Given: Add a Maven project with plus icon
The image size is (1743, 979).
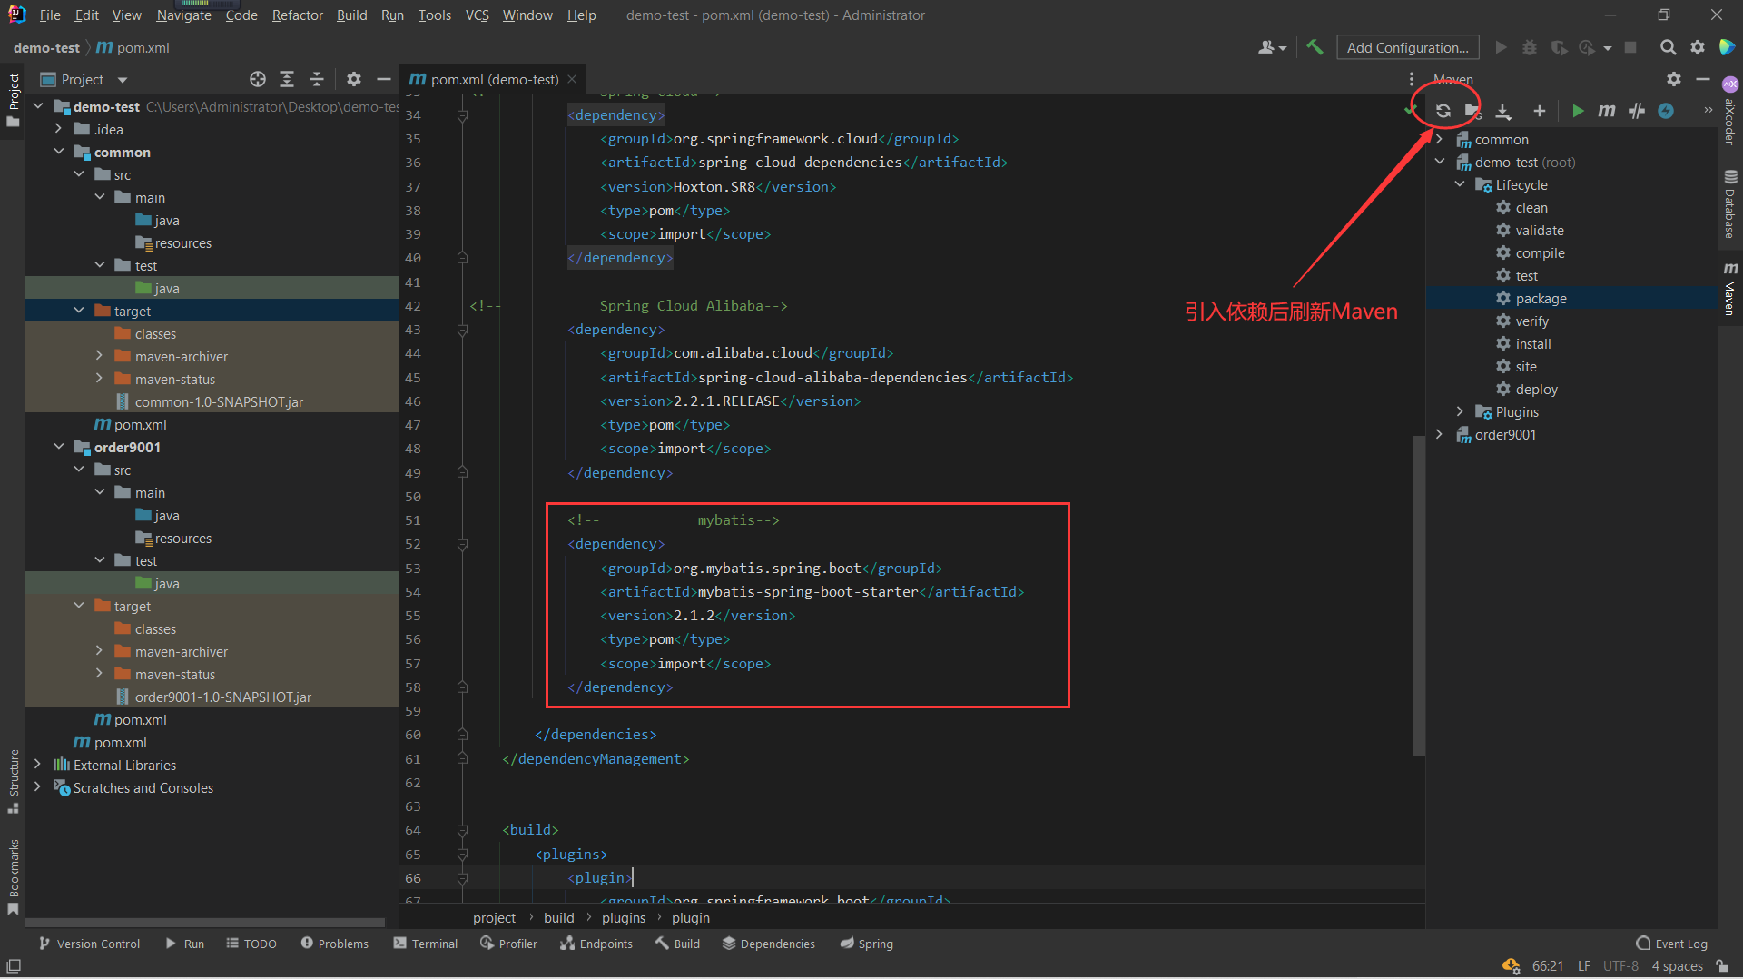Looking at the screenshot, I should pos(1540,111).
